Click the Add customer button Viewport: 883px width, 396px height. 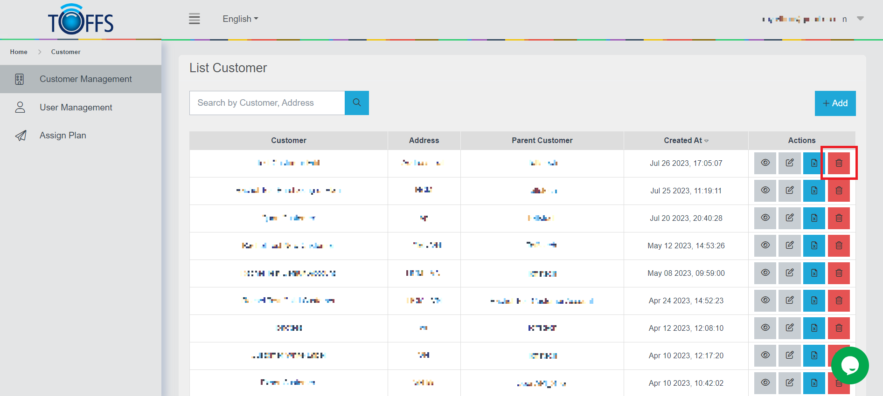[x=835, y=103]
